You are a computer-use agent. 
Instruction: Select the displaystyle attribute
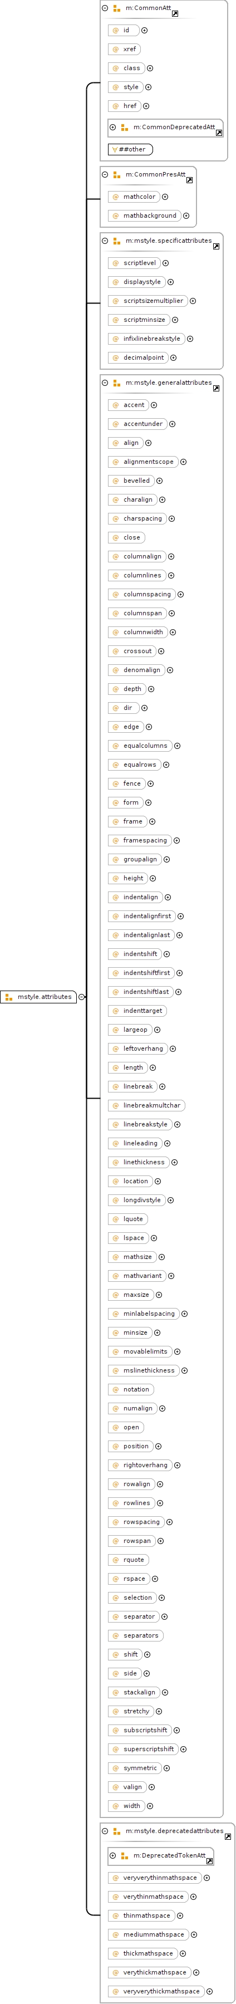[136, 282]
